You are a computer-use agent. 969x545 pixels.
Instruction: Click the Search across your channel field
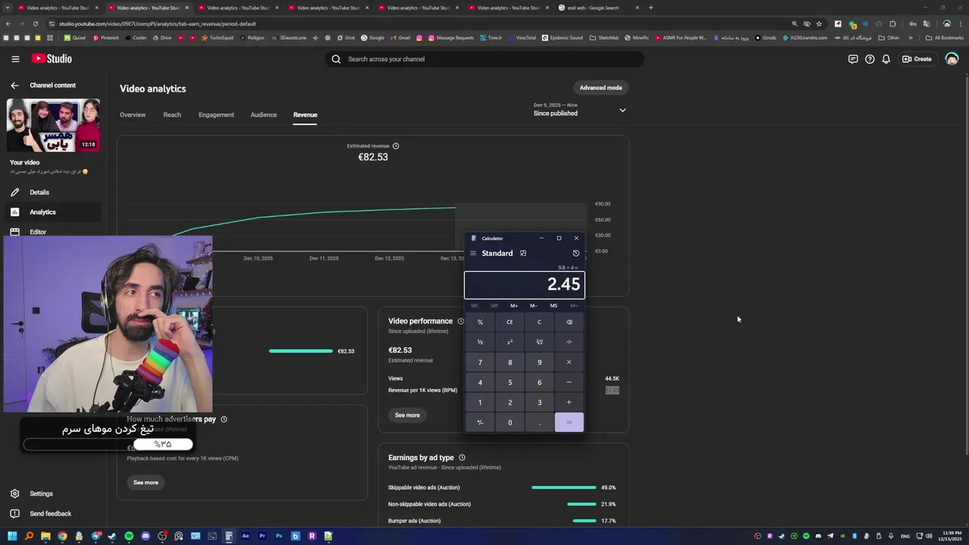coord(484,59)
